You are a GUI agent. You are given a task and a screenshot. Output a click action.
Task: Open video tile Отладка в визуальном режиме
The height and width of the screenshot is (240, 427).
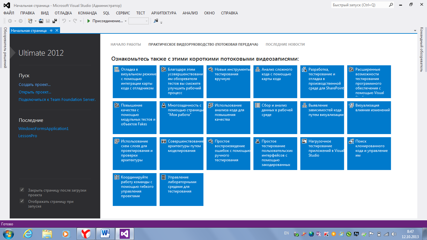(x=135, y=82)
